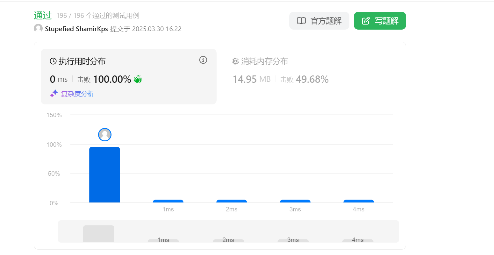494x255 pixels.
Task: Click the 1ms x-axis label under chart
Action: click(168, 209)
